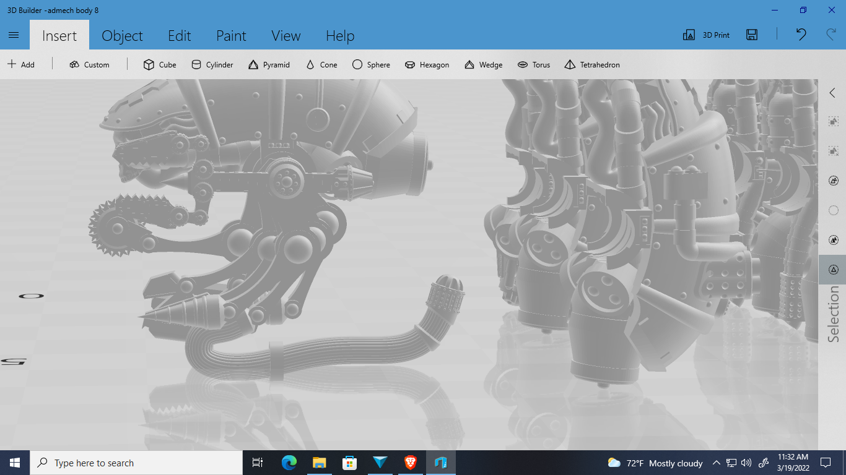
Task: Collapse the Selection side panel with the chevron
Action: (x=832, y=93)
